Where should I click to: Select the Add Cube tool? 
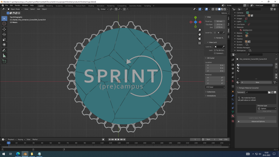click(x=4, y=61)
